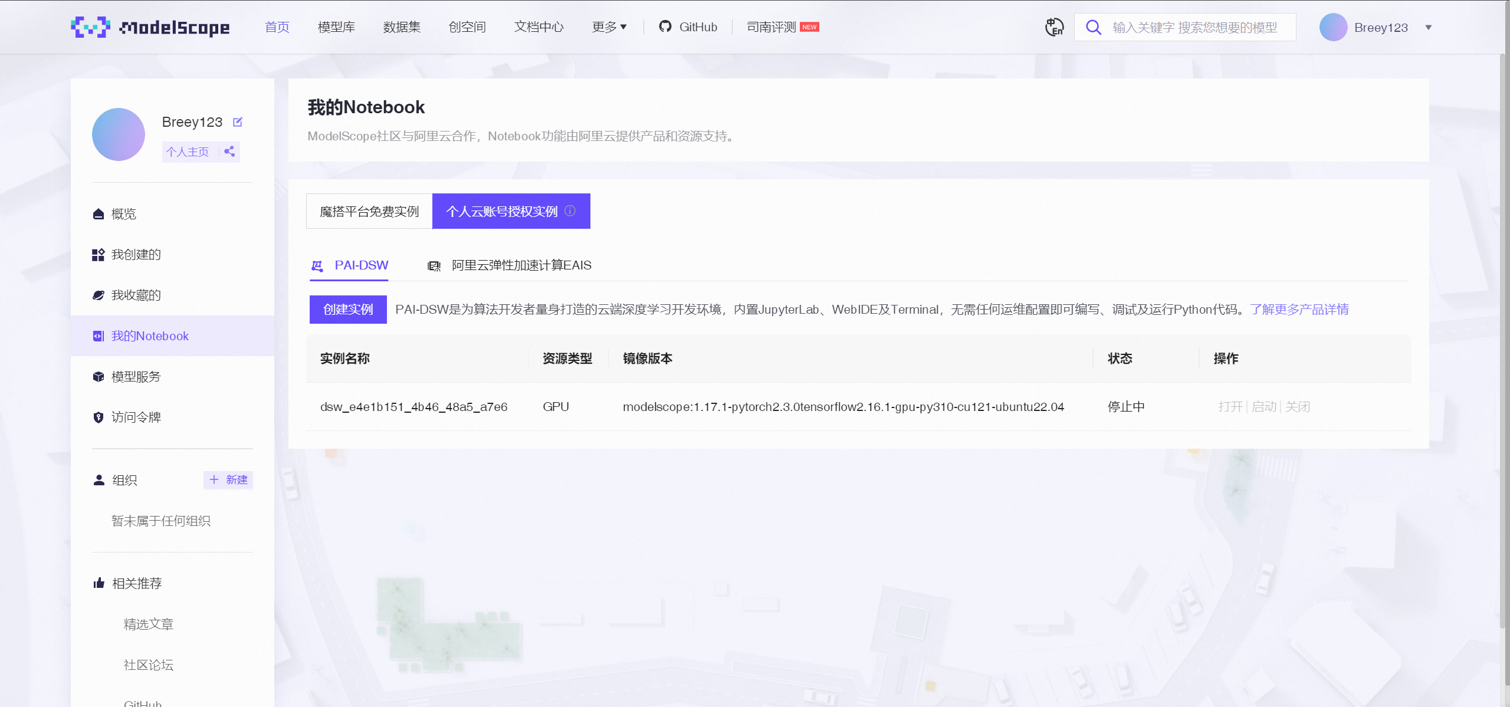The width and height of the screenshot is (1510, 707).
Task: Switch to the PAI-DSW tab
Action: (x=349, y=266)
